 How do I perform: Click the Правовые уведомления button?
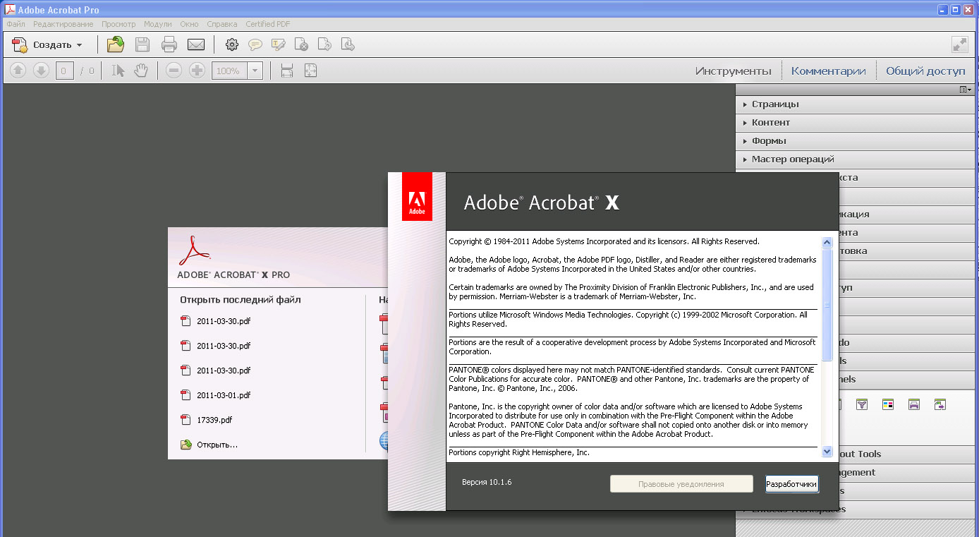(x=681, y=484)
